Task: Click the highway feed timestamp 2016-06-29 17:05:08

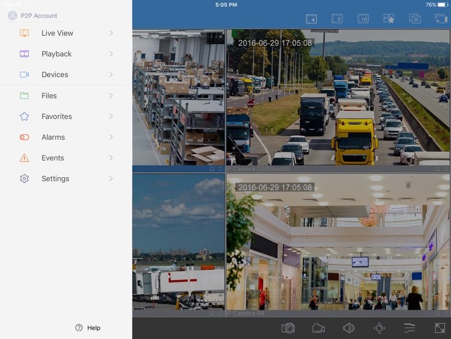Action: pyautogui.click(x=275, y=43)
